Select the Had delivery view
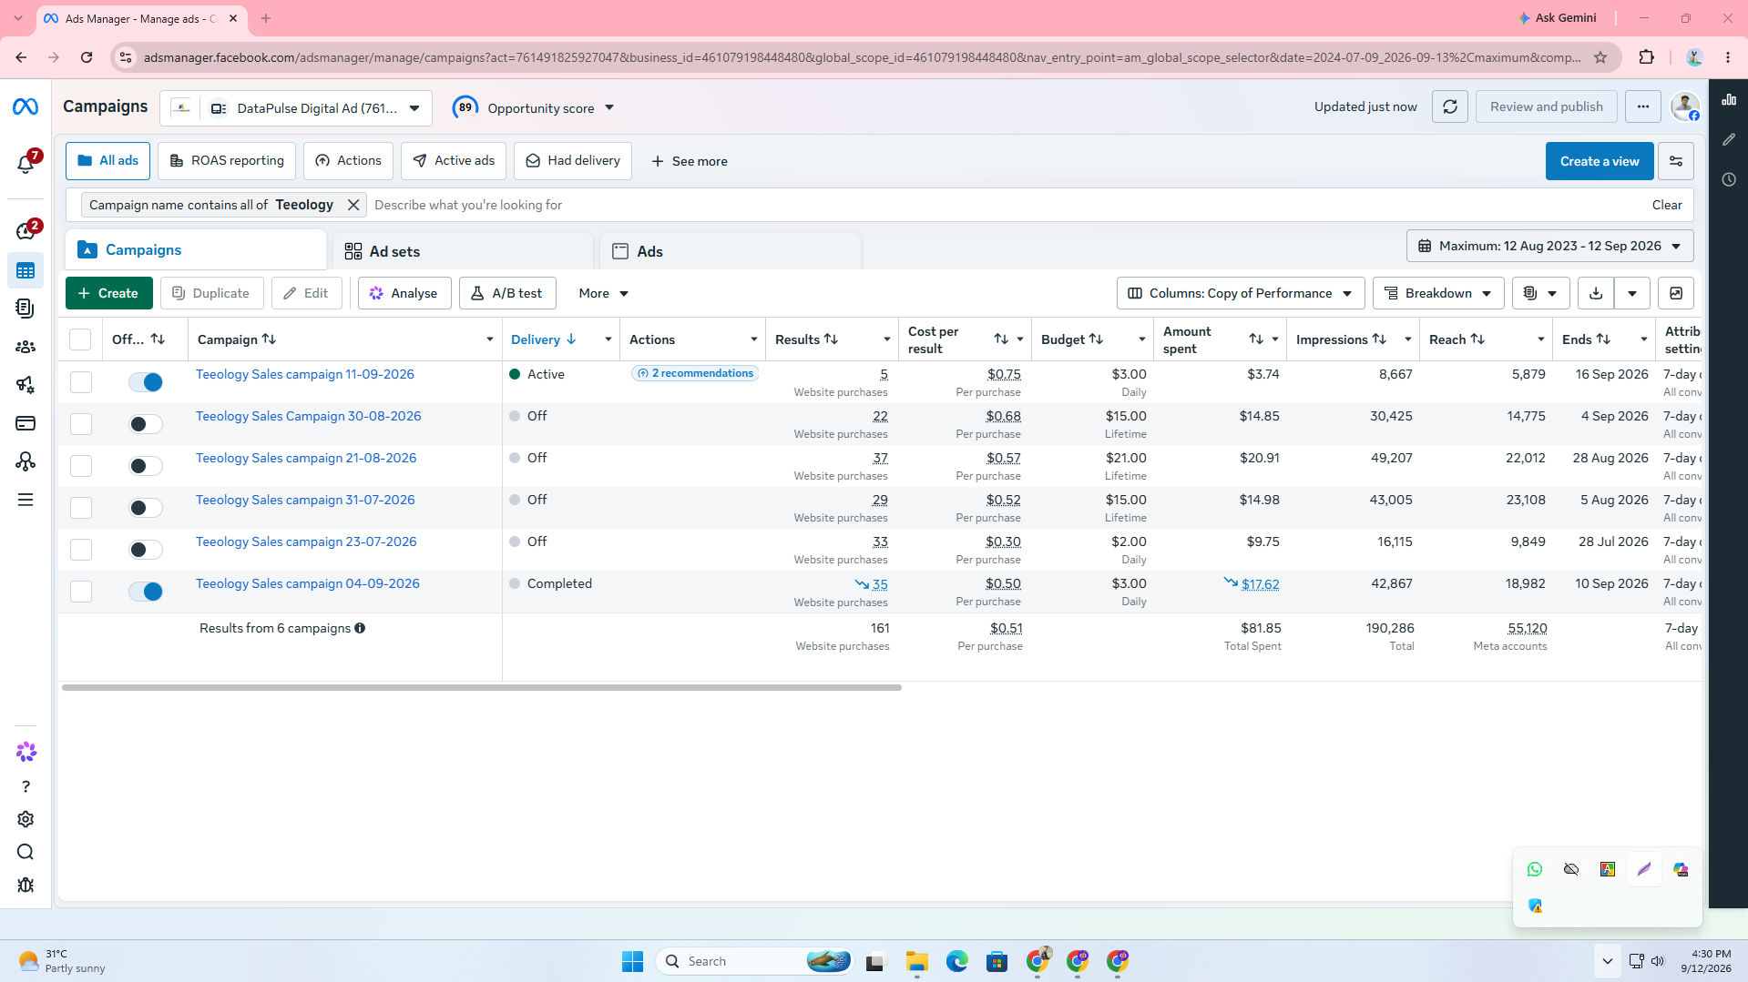Viewport: 1748px width, 982px height. [573, 161]
